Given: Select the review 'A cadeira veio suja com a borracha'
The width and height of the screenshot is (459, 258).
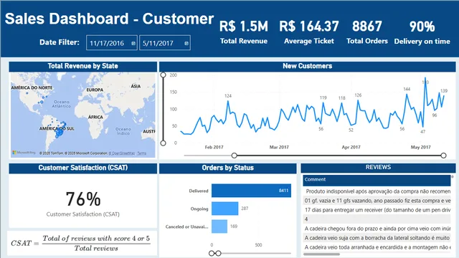Looking at the screenshot, I should tap(377, 238).
